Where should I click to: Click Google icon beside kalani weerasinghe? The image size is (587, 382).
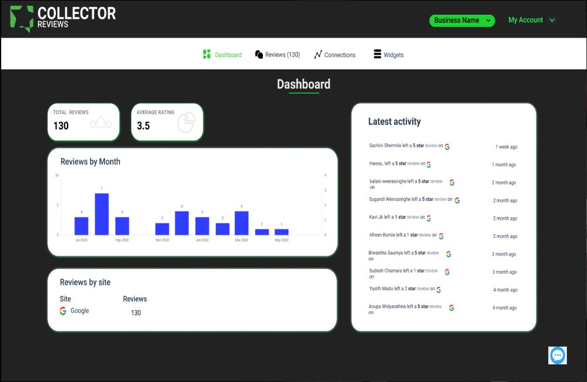[x=452, y=183]
